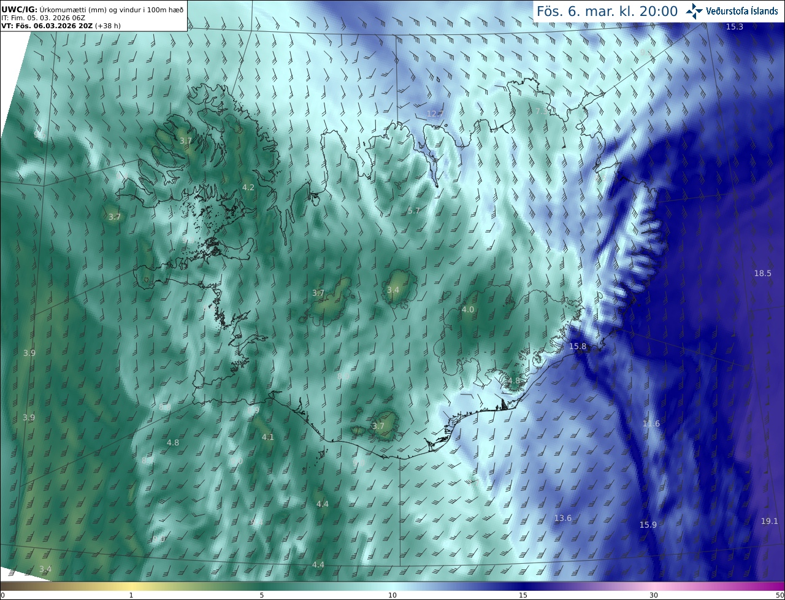Screen dimensions: 785x600
Task: Click the 13.6 value on the map
Action: [x=563, y=518]
